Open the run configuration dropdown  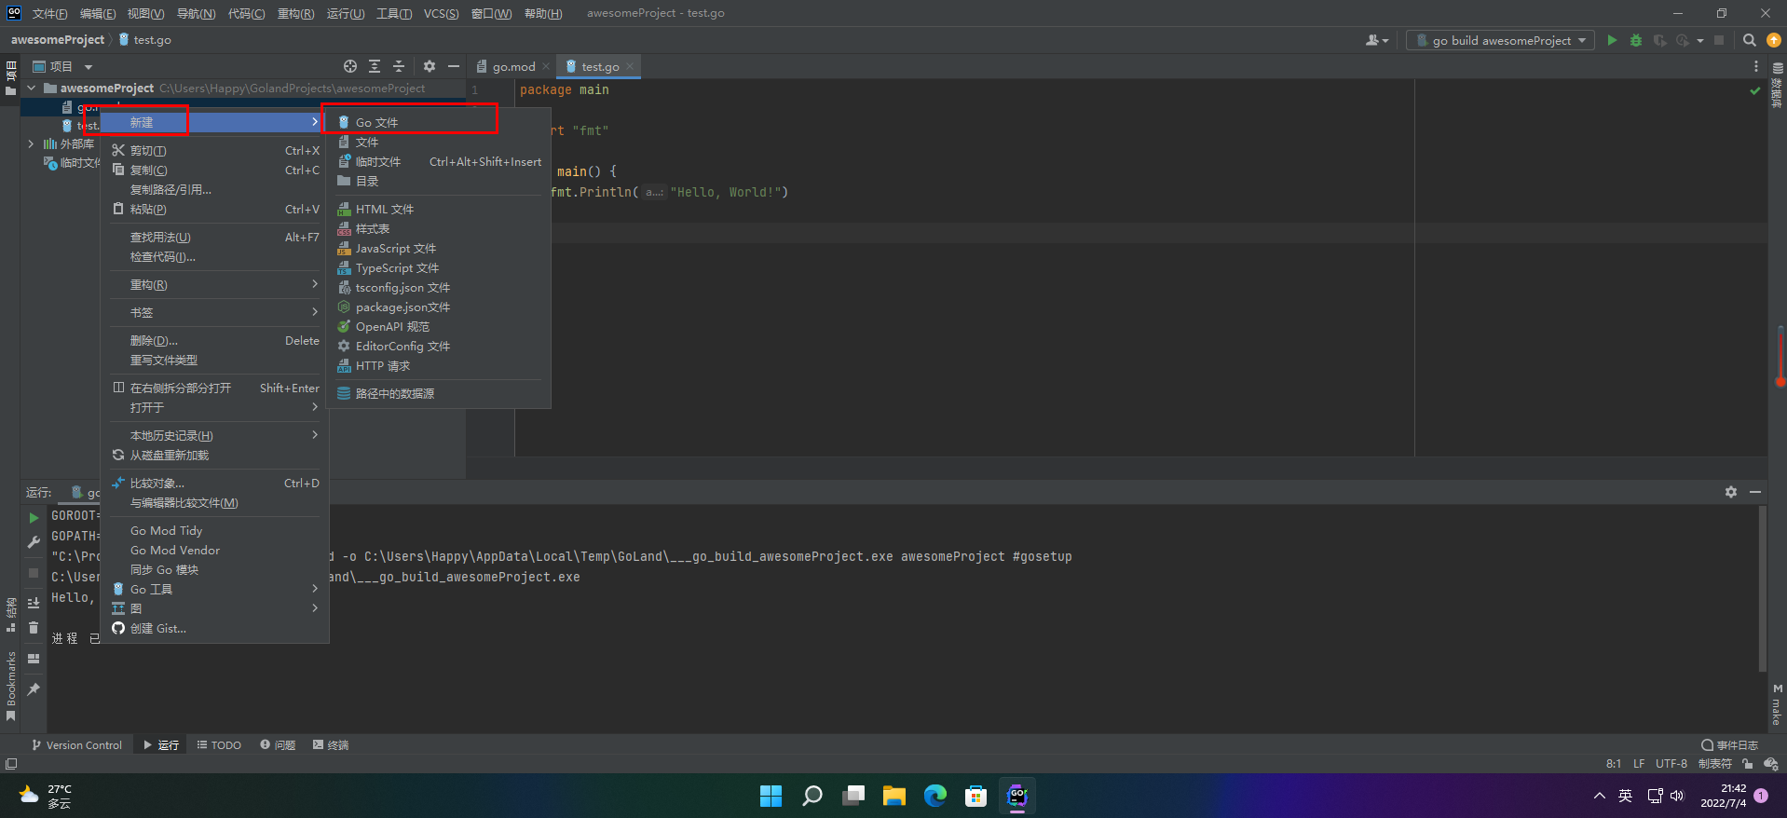[1500, 40]
